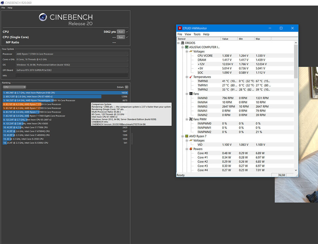Collapse the ASUSTeK COMPUTER node
The height and width of the screenshot is (244, 318).
point(183,47)
